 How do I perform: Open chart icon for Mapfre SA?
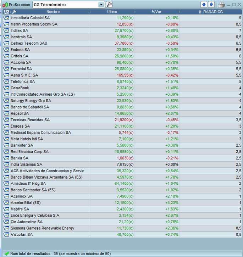(6, 209)
